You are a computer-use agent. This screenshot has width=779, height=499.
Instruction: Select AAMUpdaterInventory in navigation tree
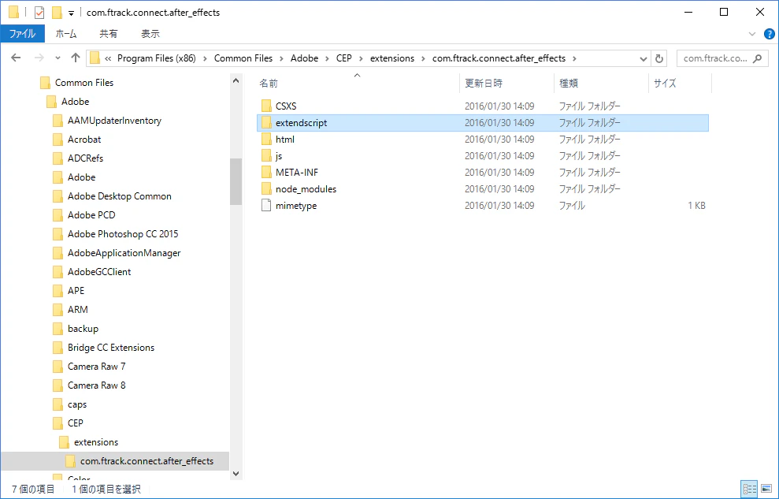114,121
